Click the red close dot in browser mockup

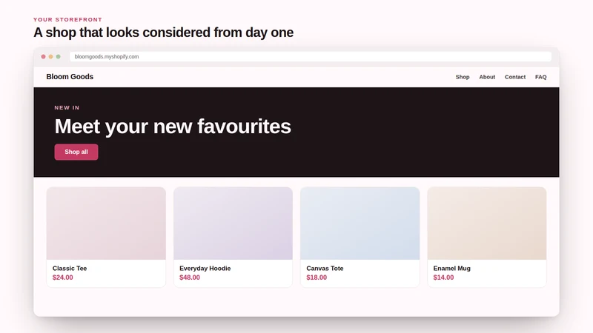pyautogui.click(x=43, y=57)
